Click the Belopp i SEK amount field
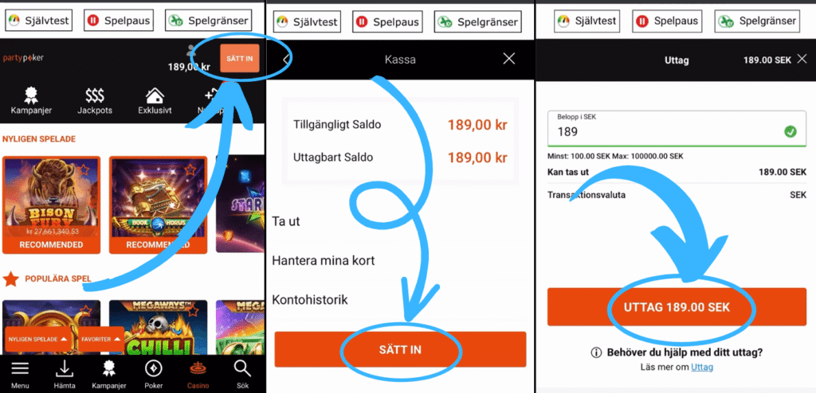The width and height of the screenshot is (816, 393). coord(677,128)
